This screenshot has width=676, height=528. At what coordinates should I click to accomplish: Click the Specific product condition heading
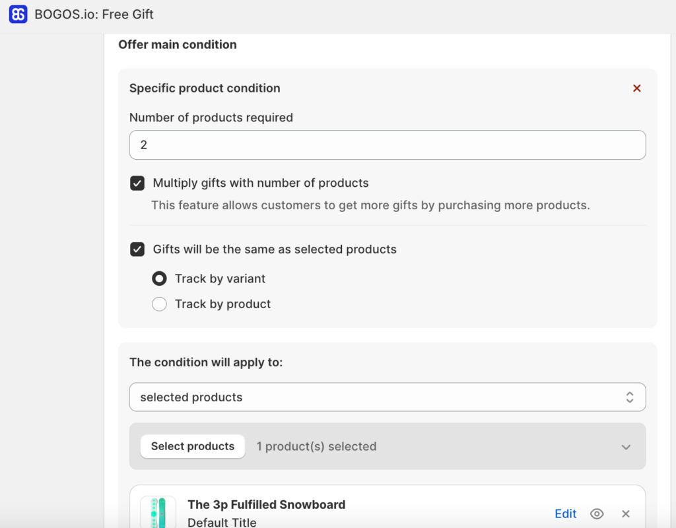(205, 88)
